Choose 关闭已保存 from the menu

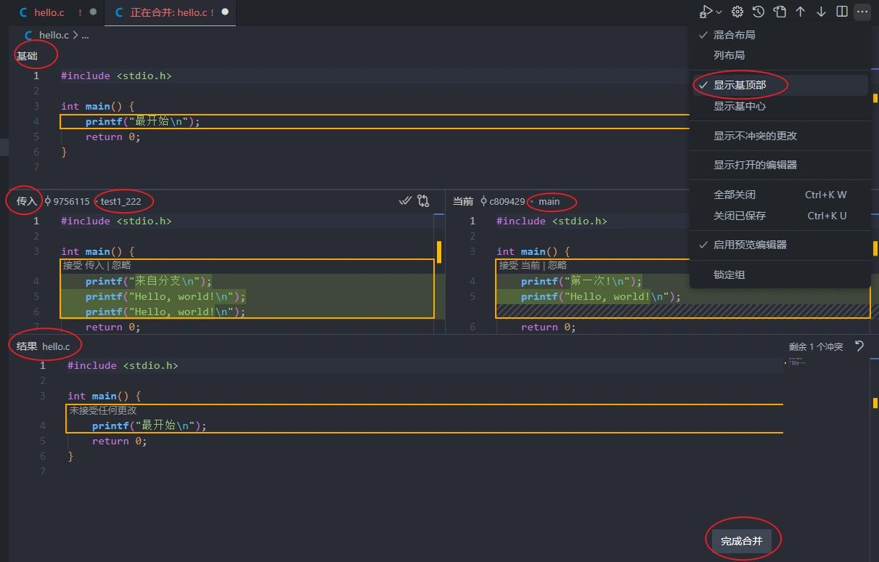point(780,216)
